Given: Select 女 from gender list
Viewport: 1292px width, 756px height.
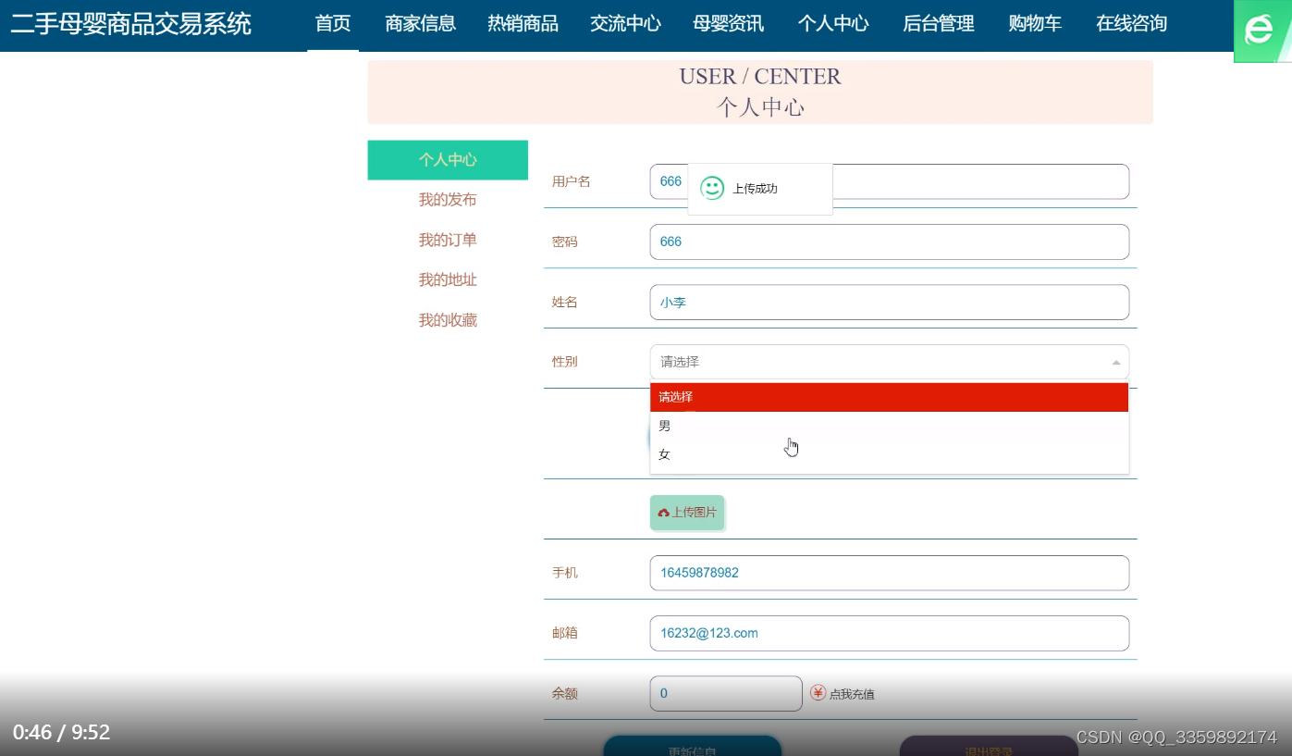Looking at the screenshot, I should point(889,454).
